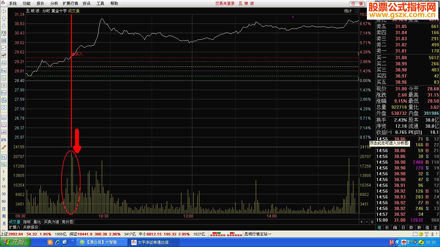Click the 0 reset button below chart
440x247 pixels.
(372, 222)
